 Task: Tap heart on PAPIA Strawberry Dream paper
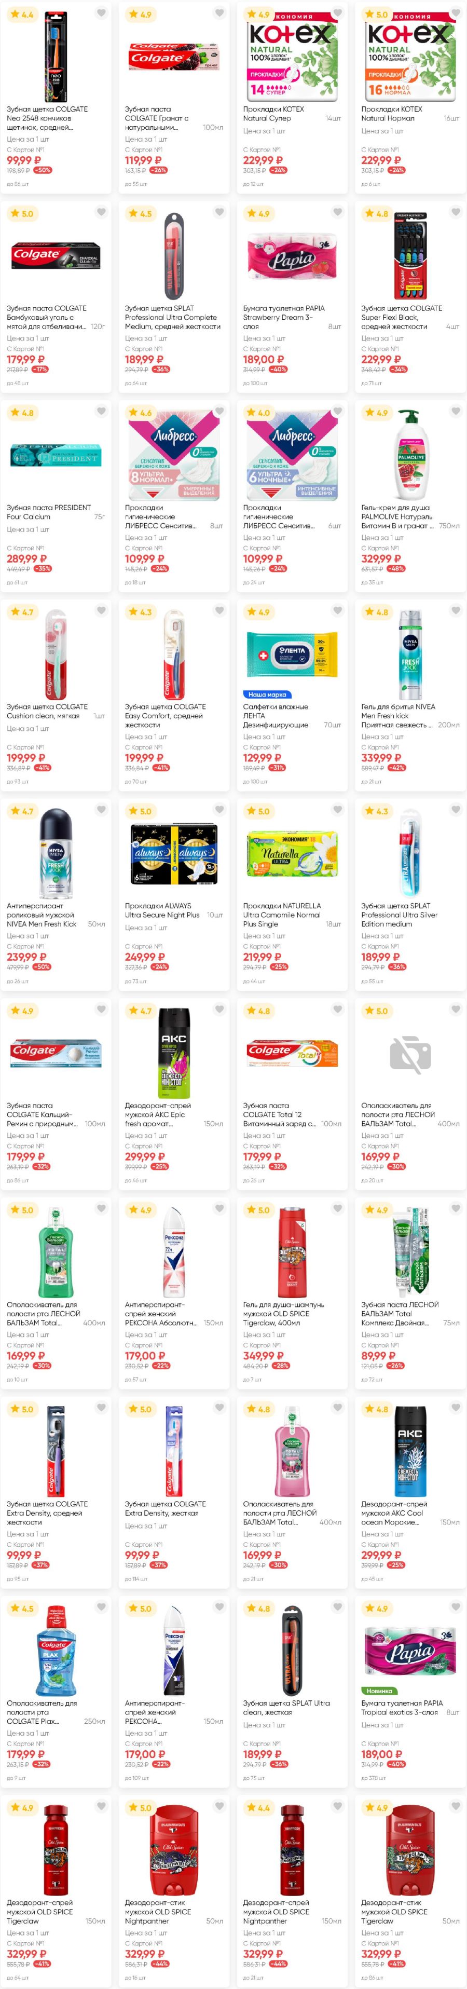click(x=337, y=212)
